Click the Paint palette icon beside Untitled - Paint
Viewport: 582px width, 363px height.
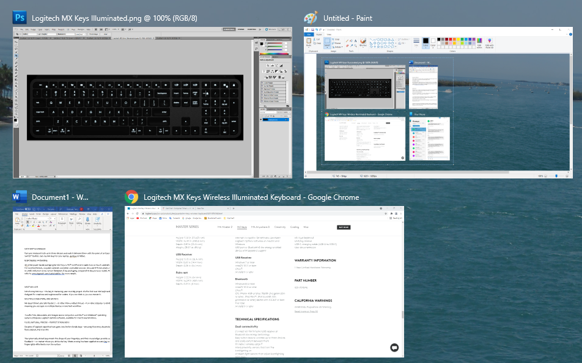(311, 18)
